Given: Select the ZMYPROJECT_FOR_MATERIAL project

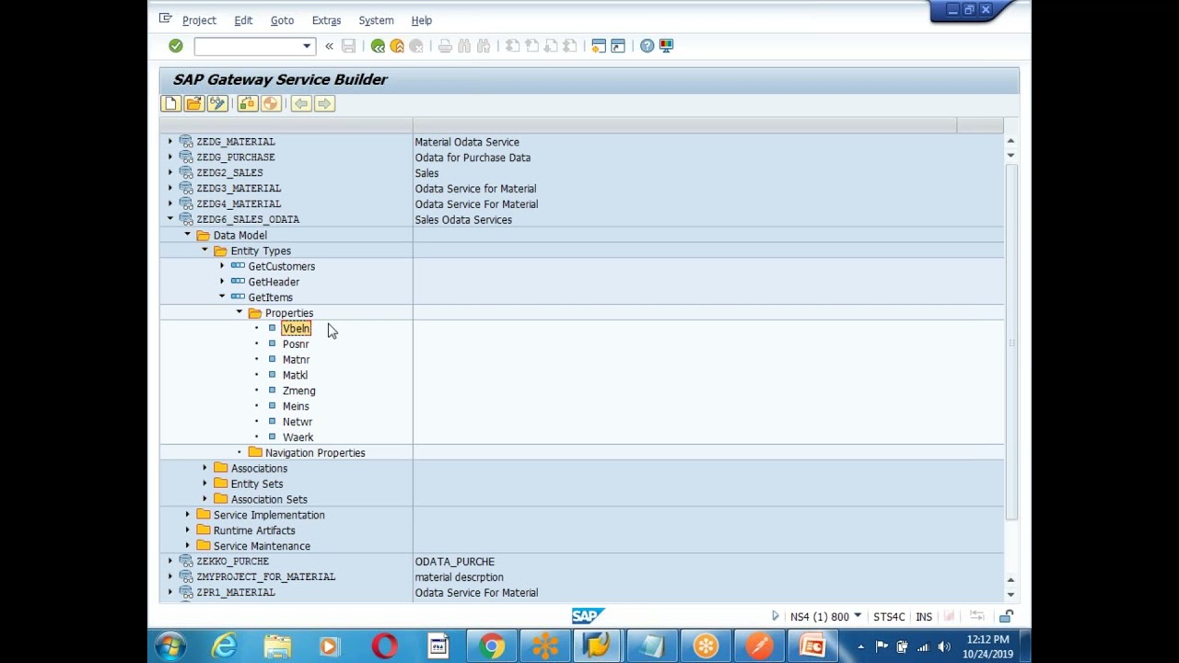Looking at the screenshot, I should [x=265, y=577].
